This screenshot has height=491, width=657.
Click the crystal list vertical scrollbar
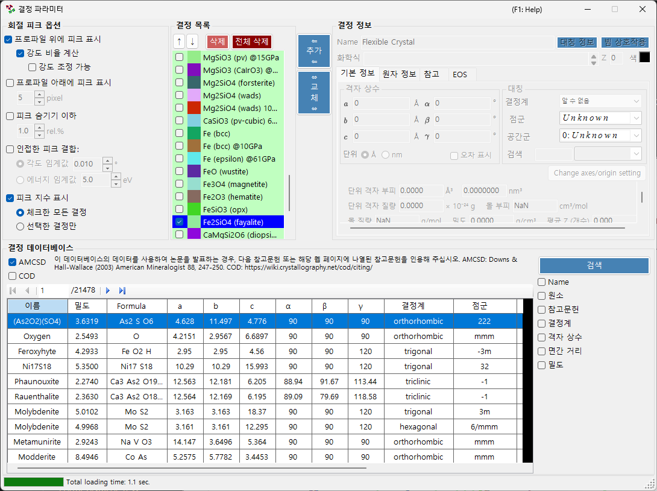tap(289, 193)
